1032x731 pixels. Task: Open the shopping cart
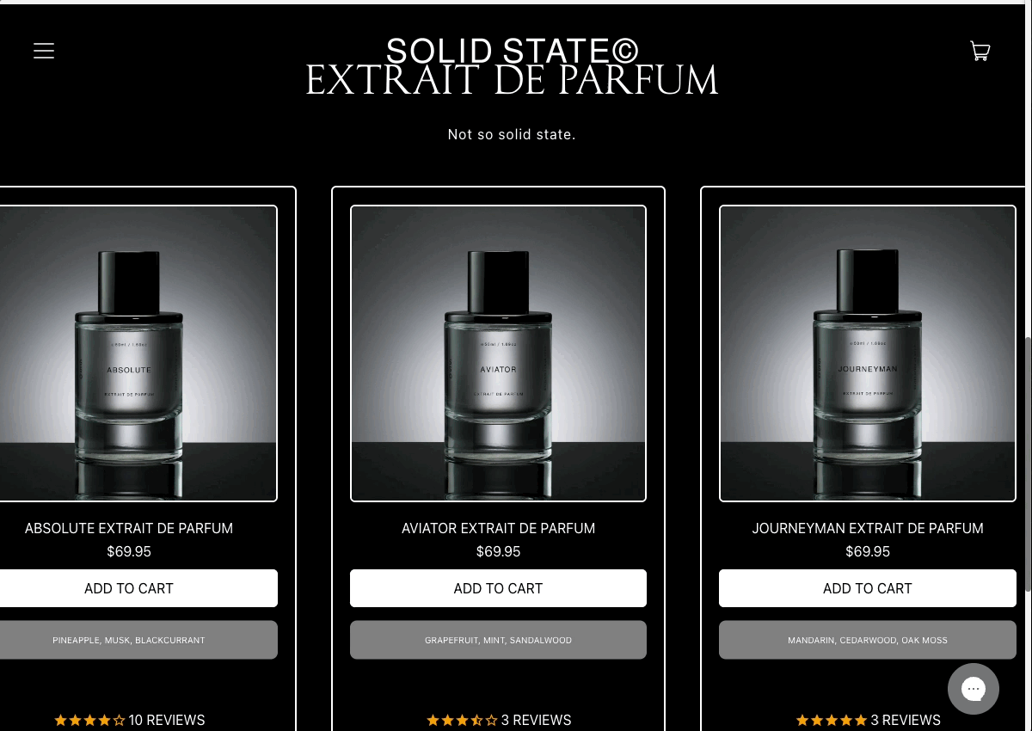[980, 51]
